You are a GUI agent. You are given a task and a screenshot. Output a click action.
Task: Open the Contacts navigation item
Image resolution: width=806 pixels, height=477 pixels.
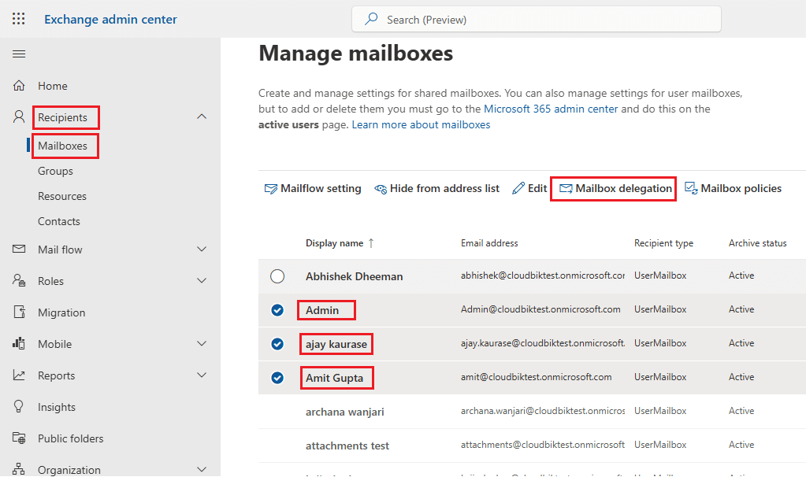(58, 221)
